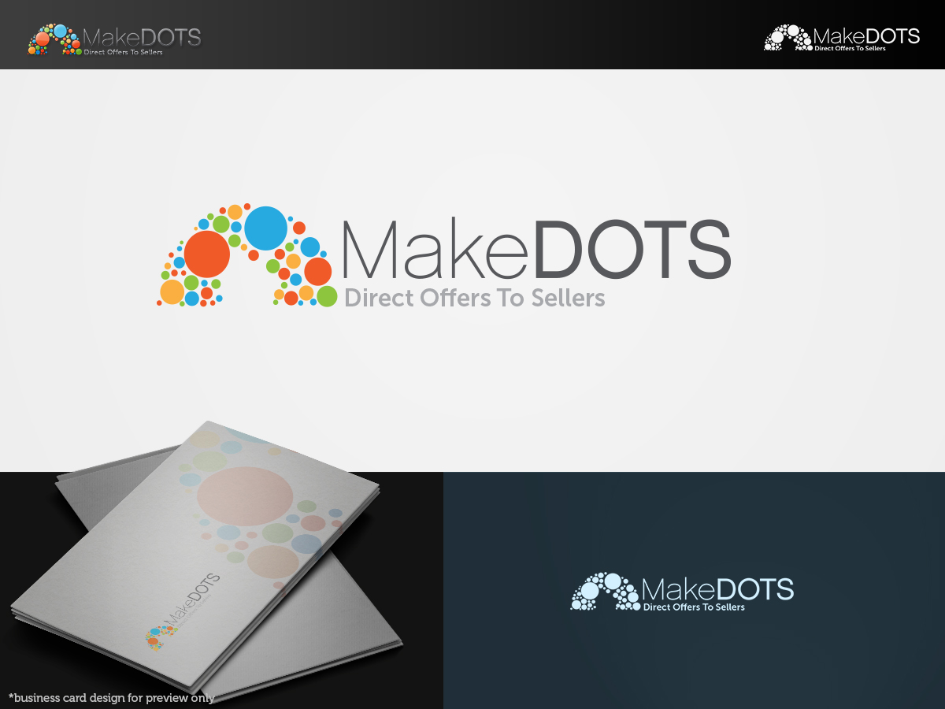Switch to the dark header logo variant
Screen dimensions: 945x709
(841, 36)
